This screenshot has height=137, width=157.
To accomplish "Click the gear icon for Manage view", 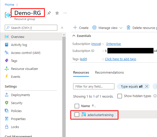I will pos(94,27).
